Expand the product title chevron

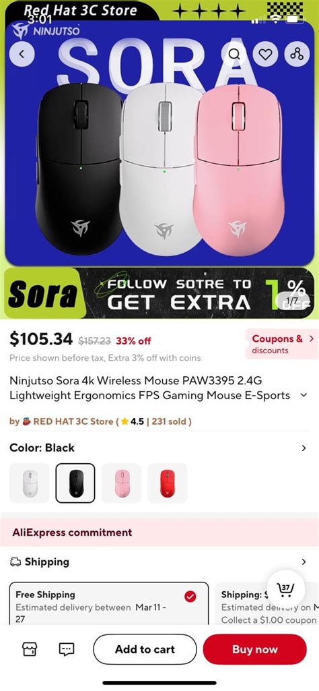(303, 395)
